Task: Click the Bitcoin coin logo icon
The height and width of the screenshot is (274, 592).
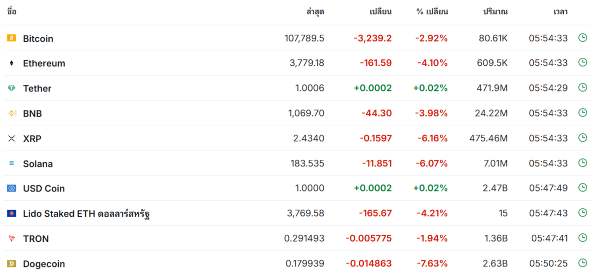Action: click(x=12, y=38)
